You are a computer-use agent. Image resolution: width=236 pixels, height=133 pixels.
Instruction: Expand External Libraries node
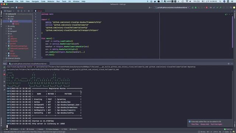pos(4,58)
